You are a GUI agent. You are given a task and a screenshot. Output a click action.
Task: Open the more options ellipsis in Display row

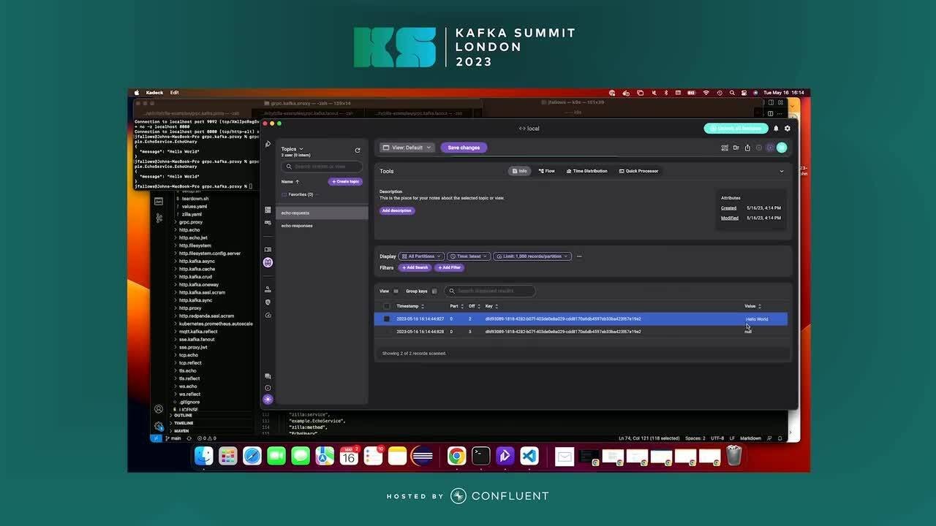(x=579, y=256)
